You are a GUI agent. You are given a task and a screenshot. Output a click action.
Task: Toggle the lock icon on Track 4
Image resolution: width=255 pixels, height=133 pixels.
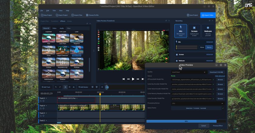41,109
